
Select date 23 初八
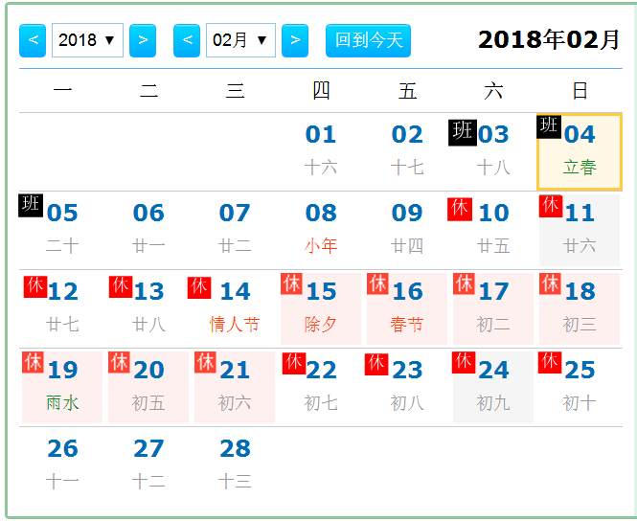pyautogui.click(x=407, y=388)
